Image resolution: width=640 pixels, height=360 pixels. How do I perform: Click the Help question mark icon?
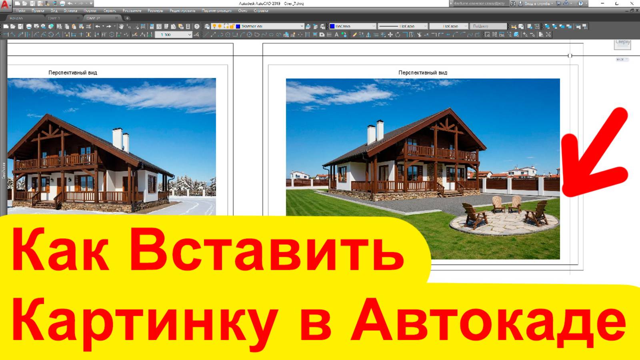196,27
